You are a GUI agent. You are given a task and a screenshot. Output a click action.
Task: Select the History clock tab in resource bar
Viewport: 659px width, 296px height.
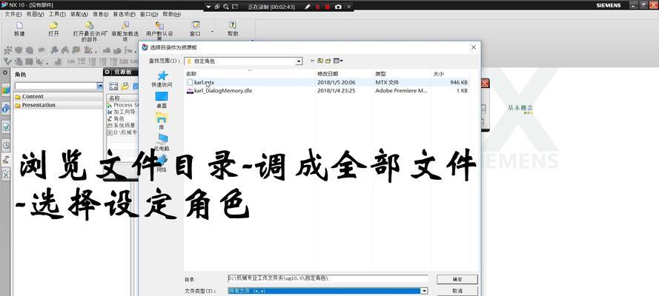pos(6,146)
